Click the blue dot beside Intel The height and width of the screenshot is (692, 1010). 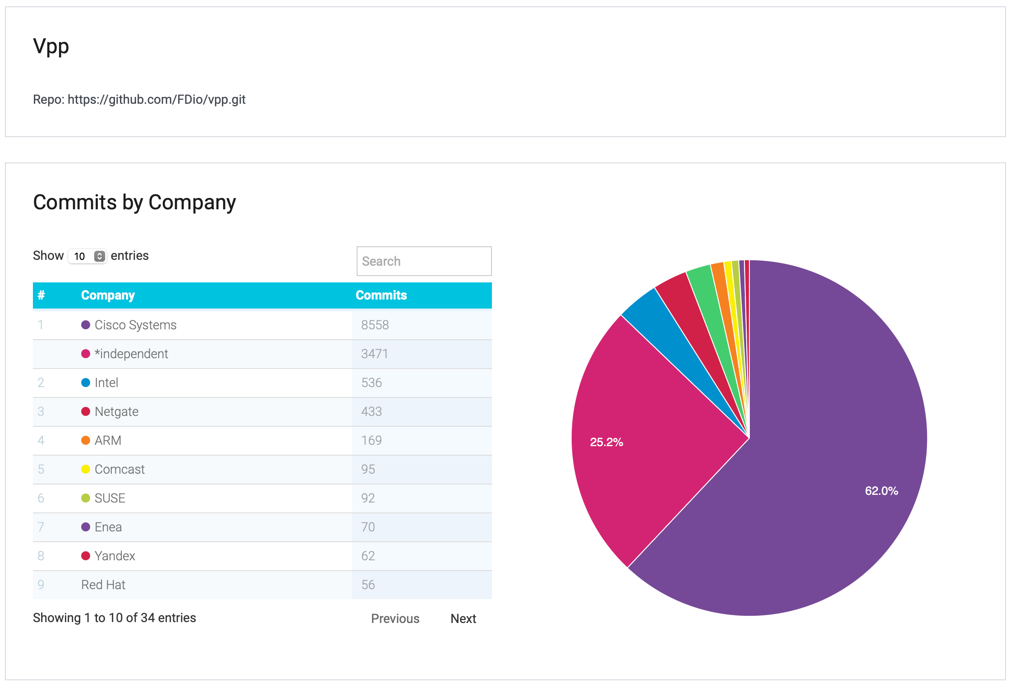[x=86, y=383]
